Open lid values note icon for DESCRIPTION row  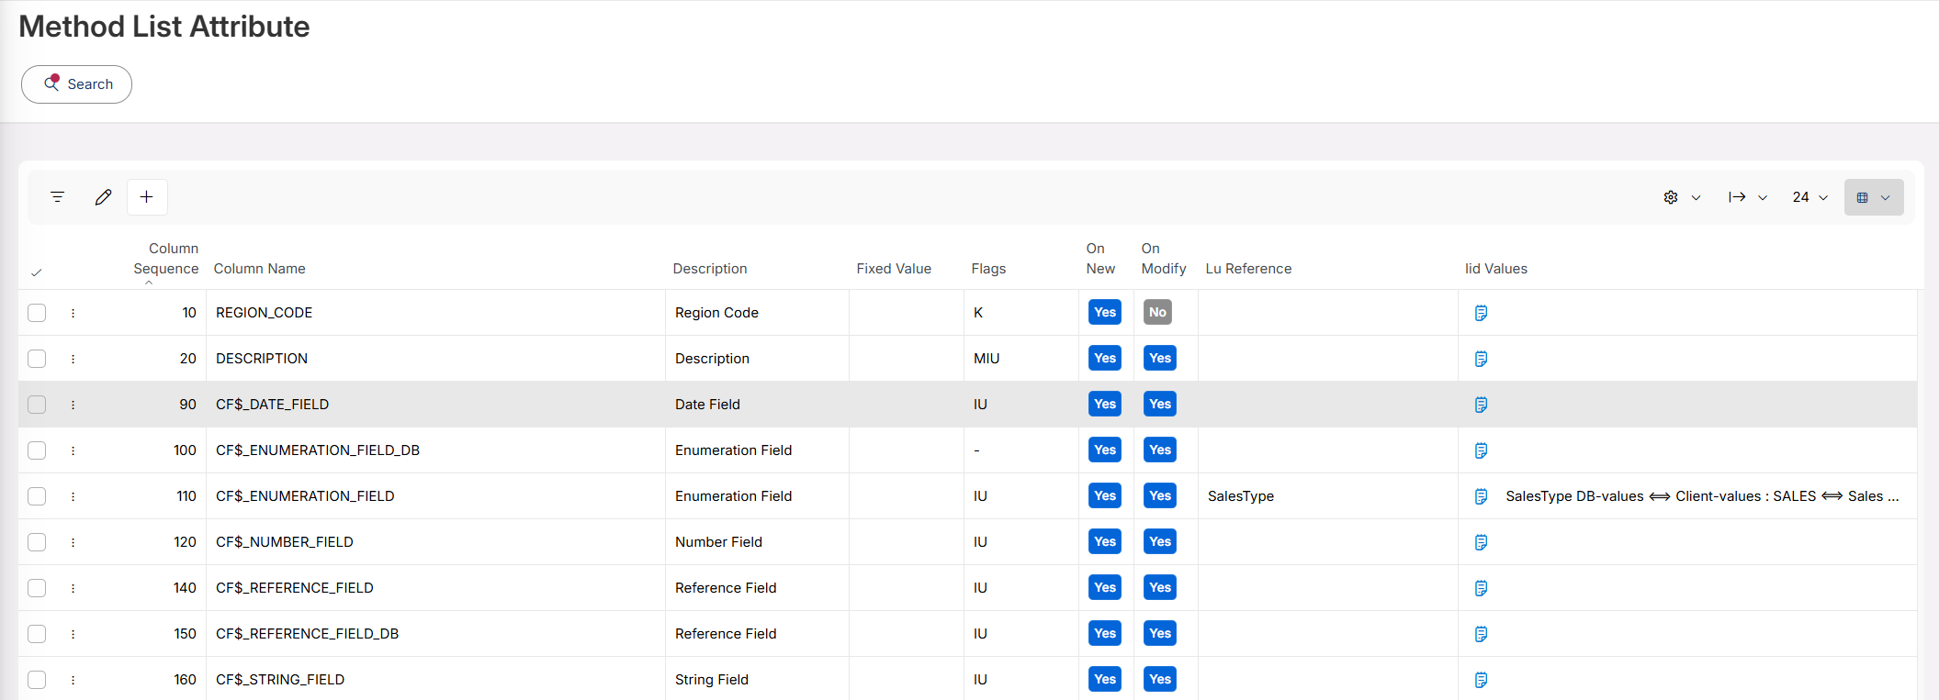click(x=1481, y=359)
